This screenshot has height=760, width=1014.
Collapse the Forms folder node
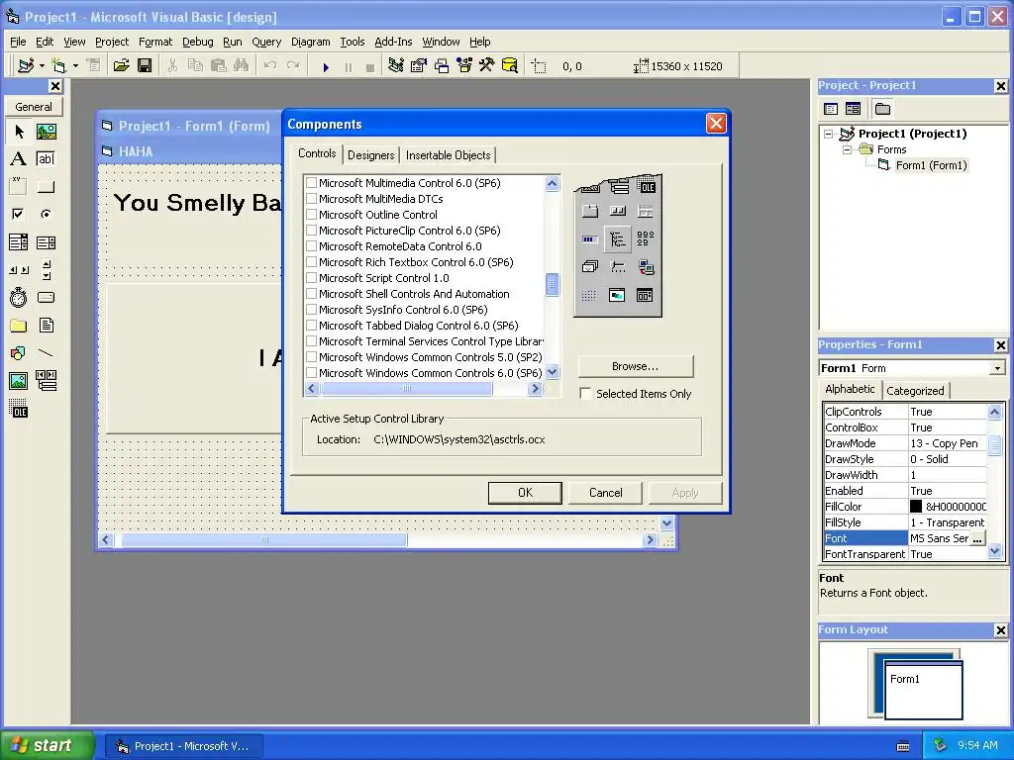[x=847, y=149]
